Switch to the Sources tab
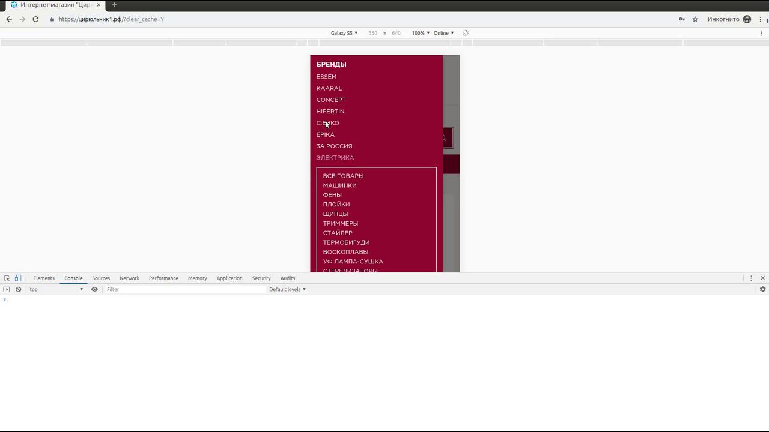769x432 pixels. 101,278
